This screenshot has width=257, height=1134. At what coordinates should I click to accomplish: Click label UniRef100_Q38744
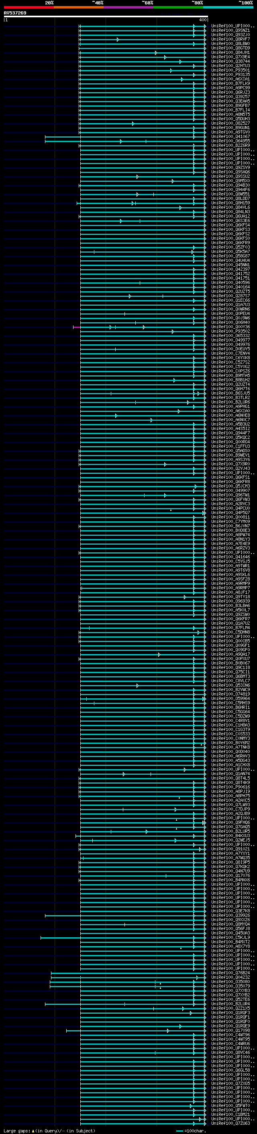click(x=230, y=61)
